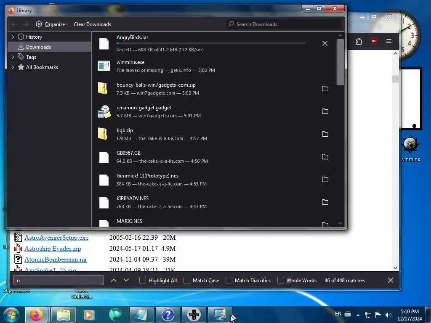Open Windows Explorer from taskbar

tap(64, 315)
